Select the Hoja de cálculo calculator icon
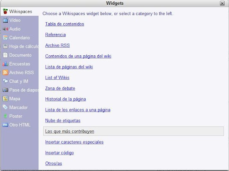Screen dimensions: 229x171 (6, 46)
